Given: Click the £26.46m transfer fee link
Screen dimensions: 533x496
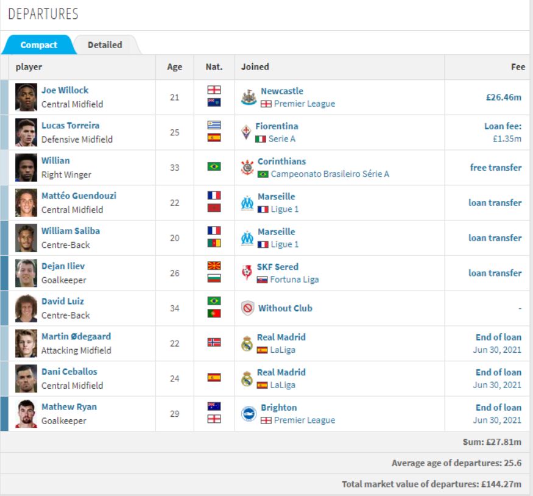Looking at the screenshot, I should point(503,97).
